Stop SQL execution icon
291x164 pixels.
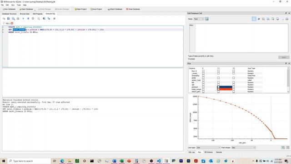tap(33, 19)
